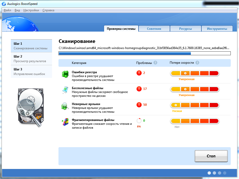This screenshot has width=239, height=179.
Task: Click the fourth page indicator dot
Action: [225, 173]
